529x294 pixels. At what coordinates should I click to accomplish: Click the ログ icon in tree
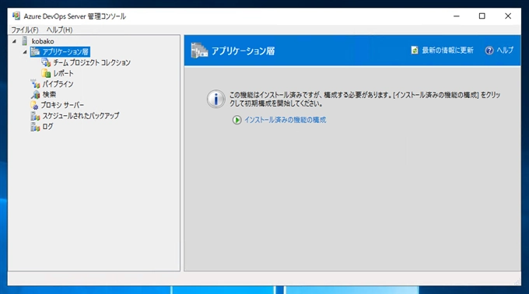pos(35,127)
